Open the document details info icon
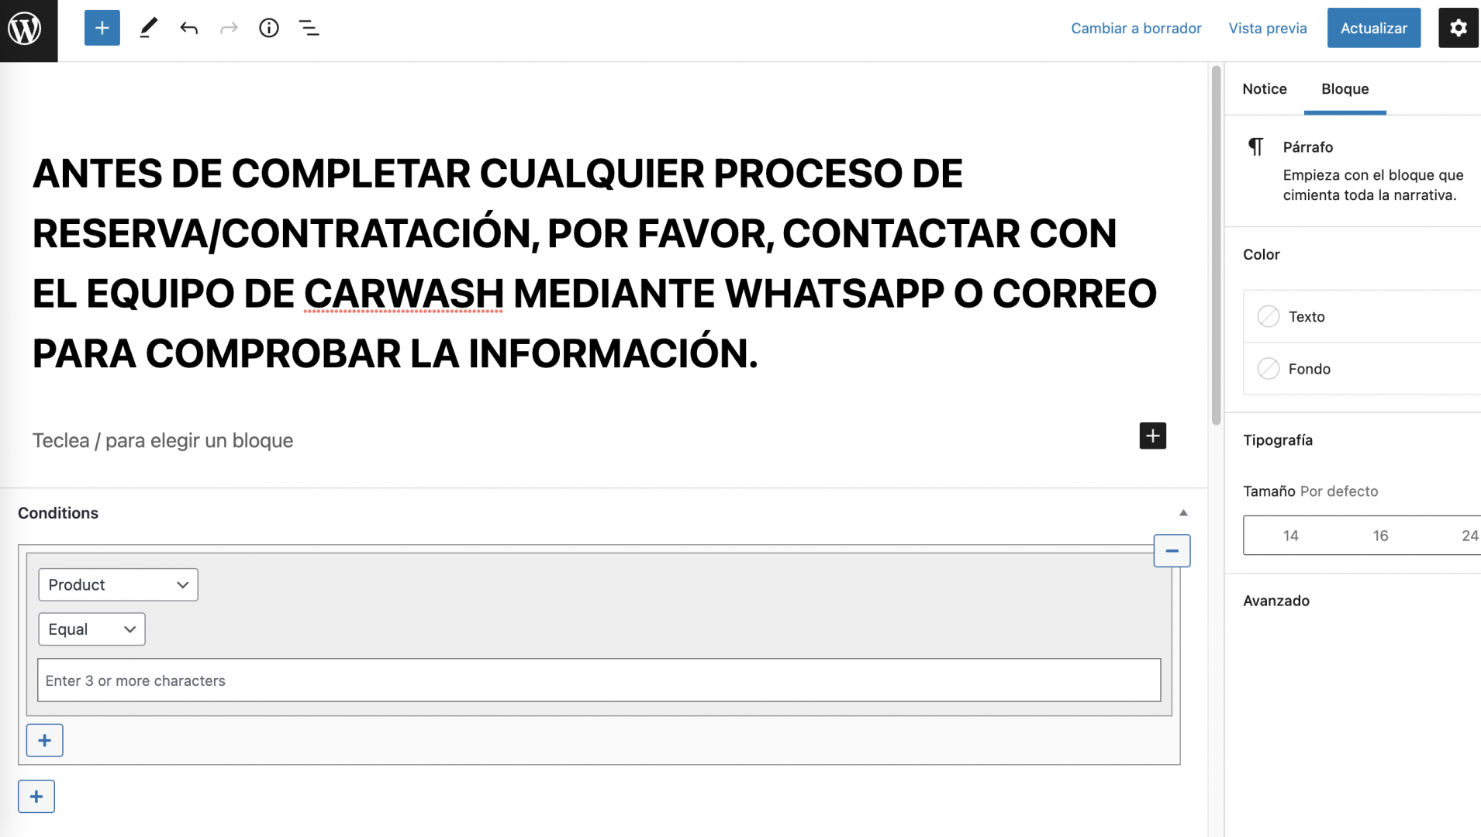Image resolution: width=1481 pixels, height=837 pixels. pyautogui.click(x=269, y=28)
